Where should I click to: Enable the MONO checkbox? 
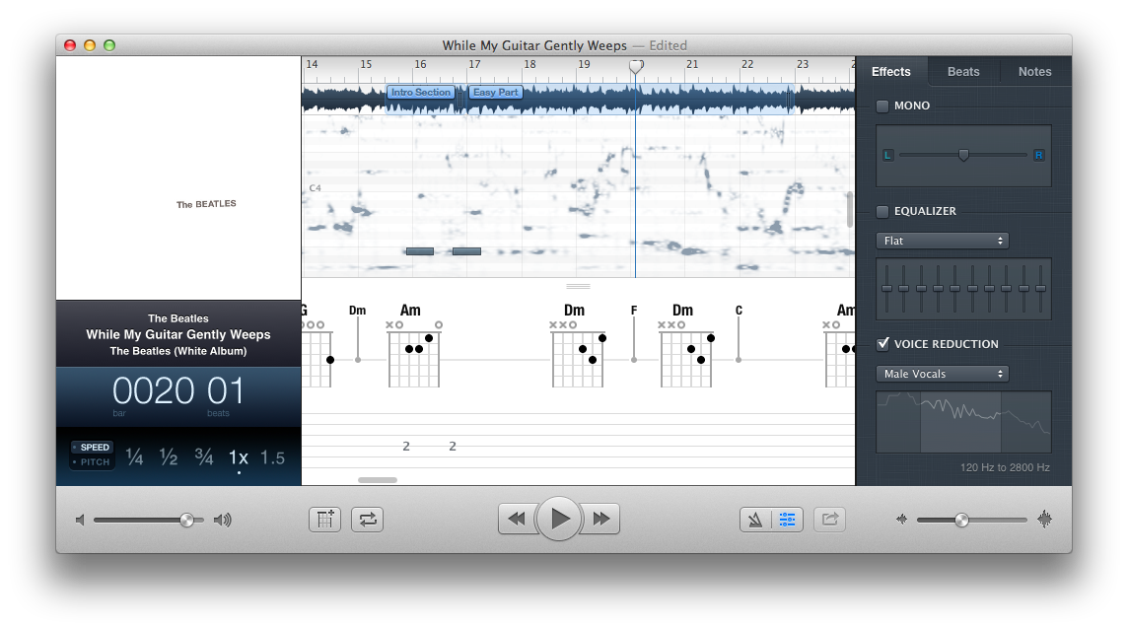pos(882,105)
